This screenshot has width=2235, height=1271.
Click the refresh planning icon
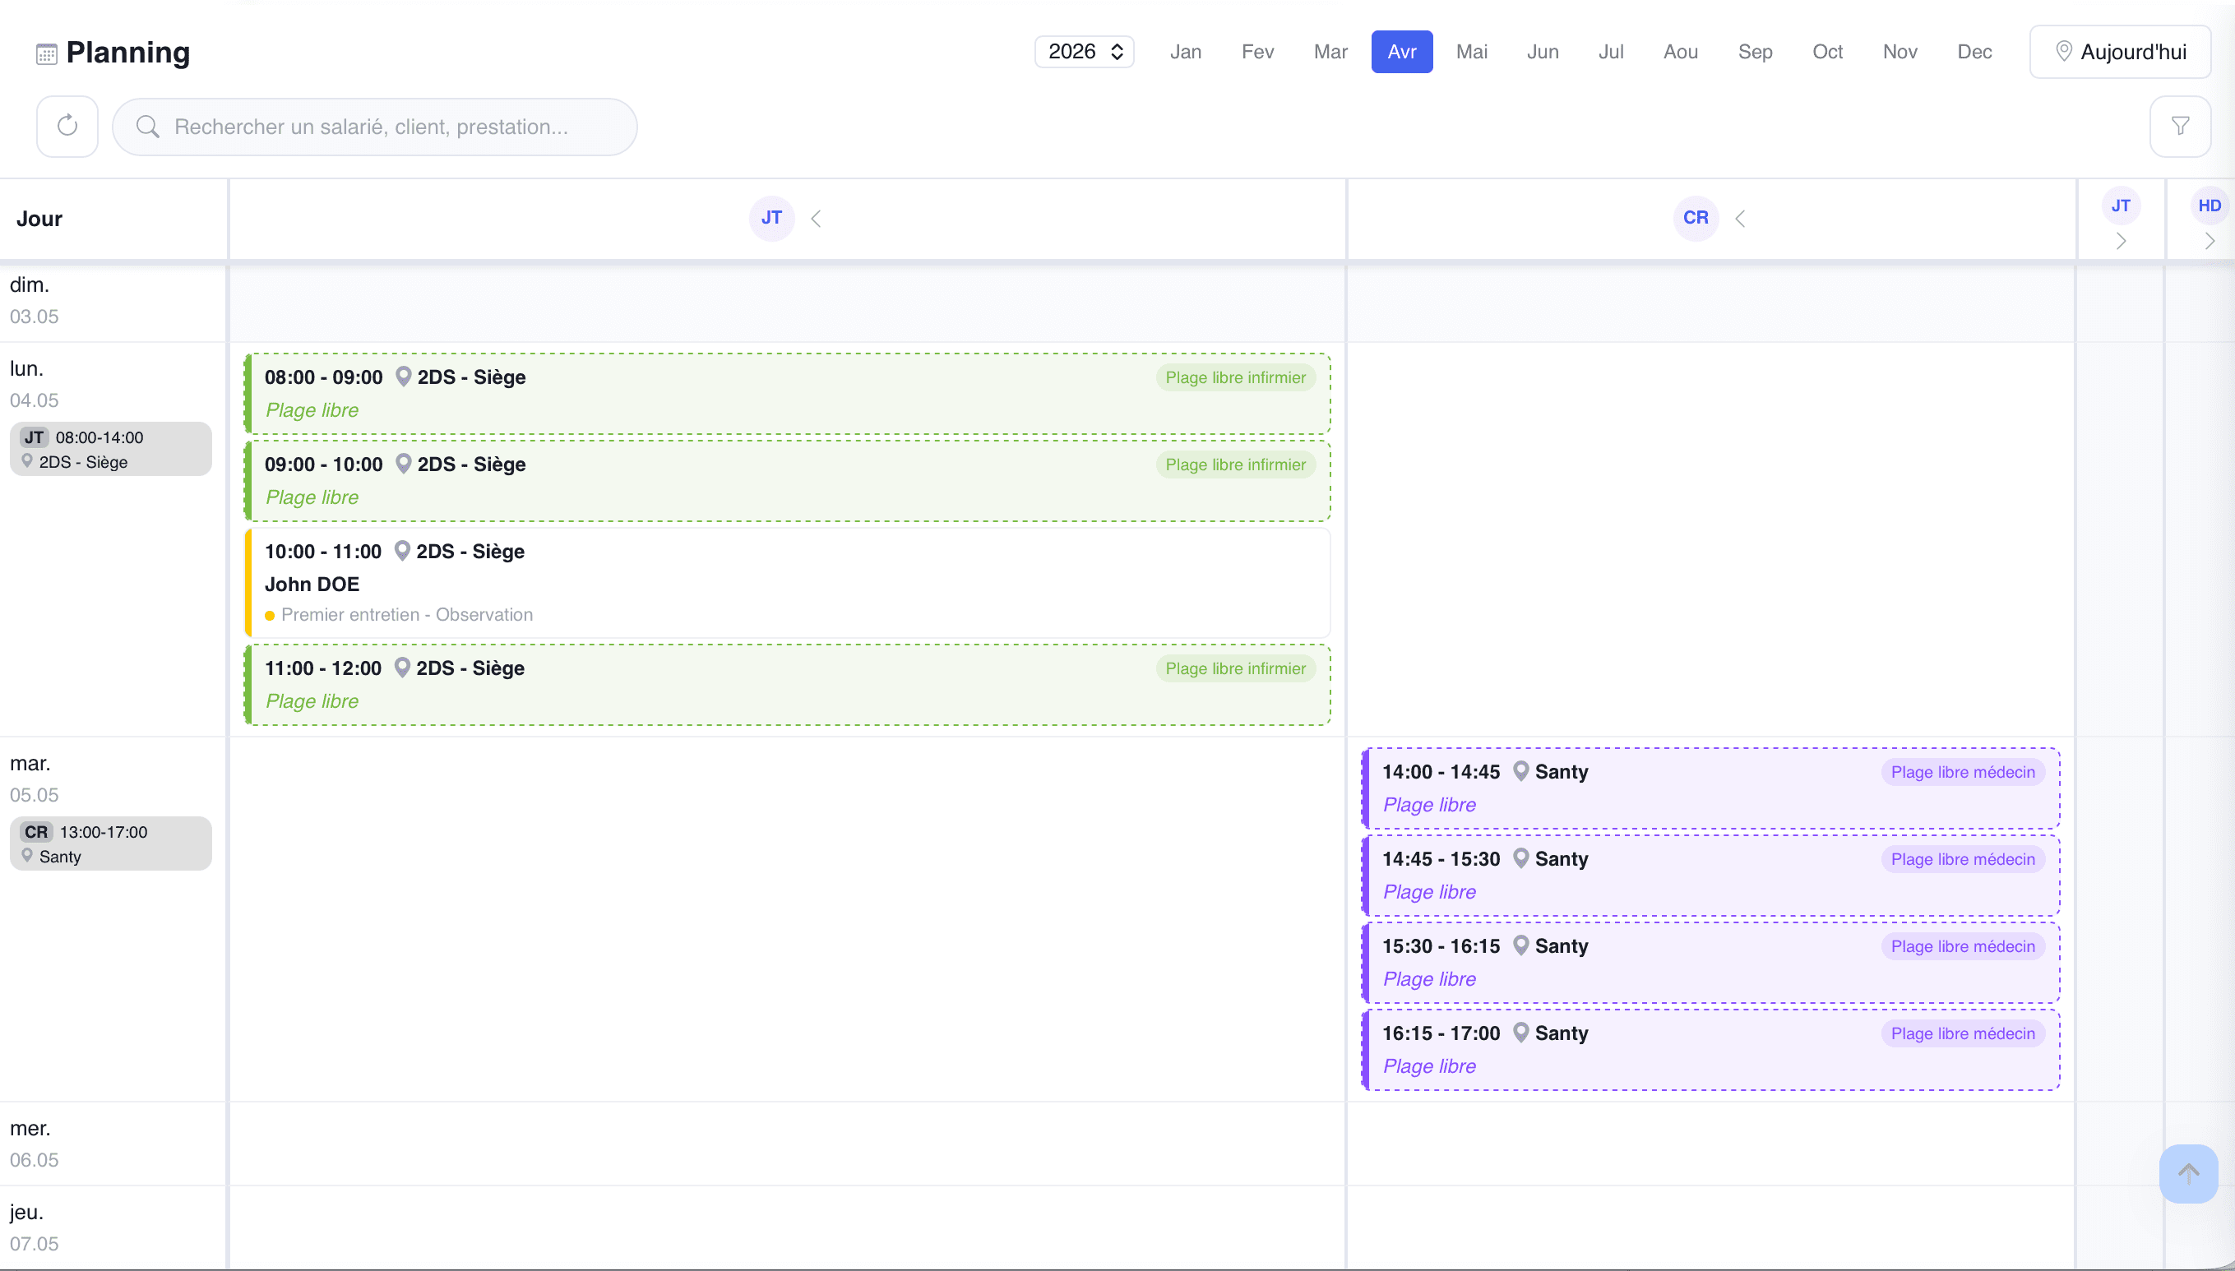[67, 127]
